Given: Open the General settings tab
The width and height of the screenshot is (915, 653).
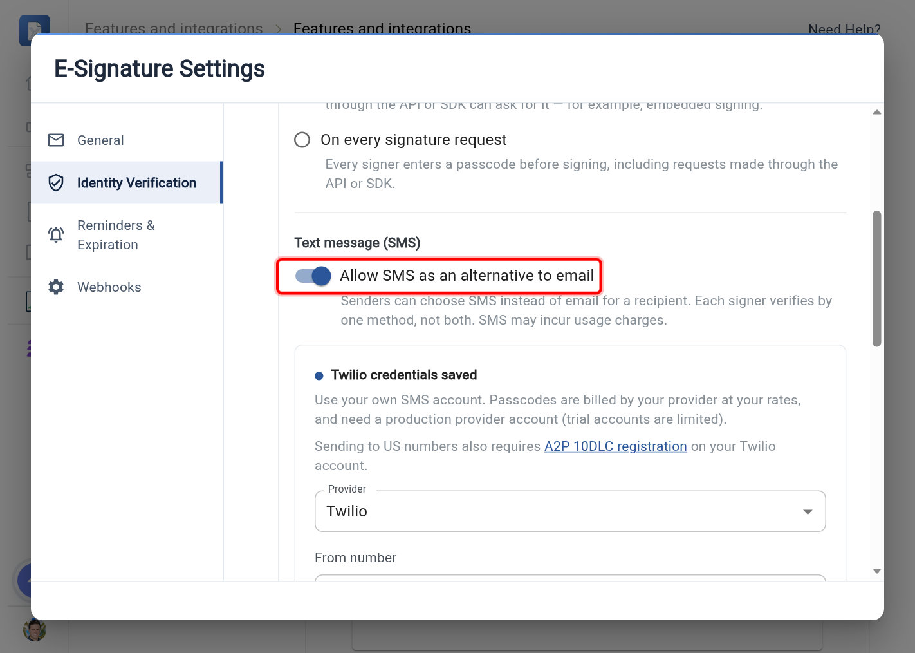Looking at the screenshot, I should tap(127, 140).
